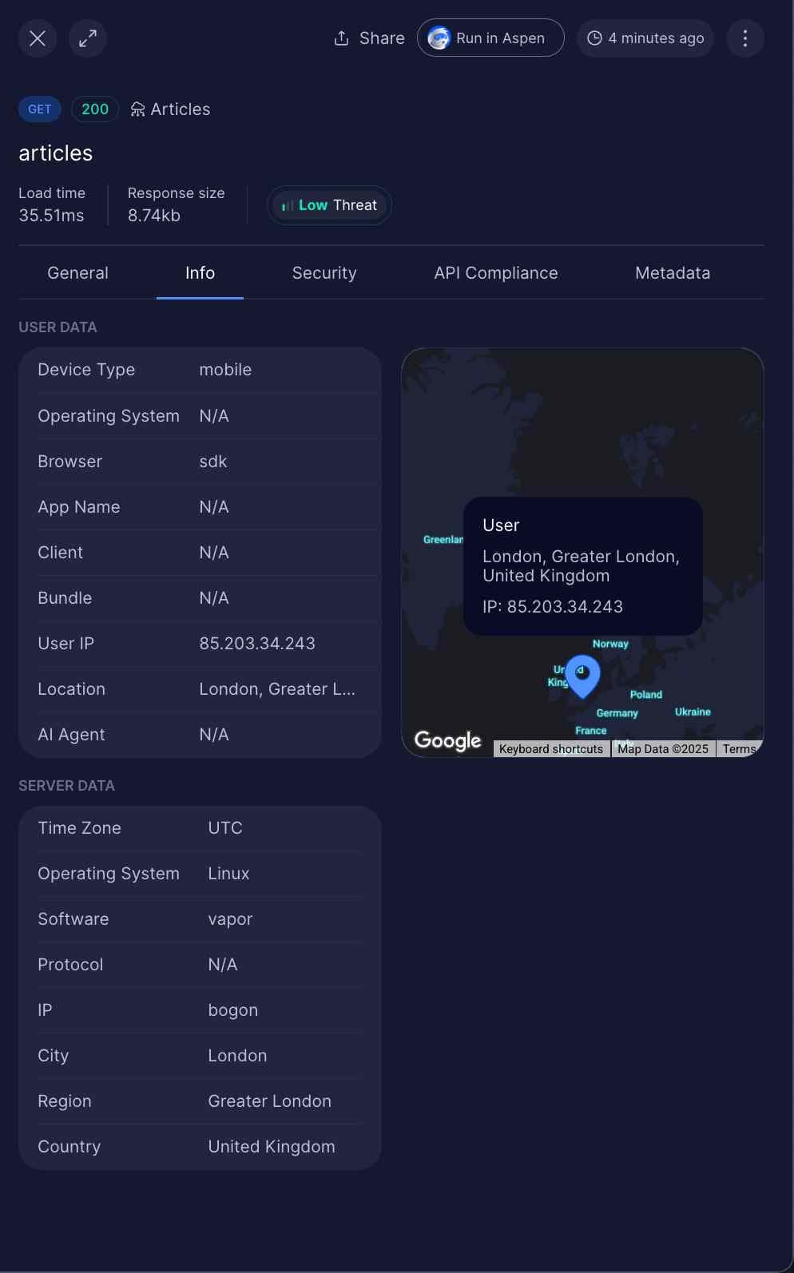The height and width of the screenshot is (1273, 794).
Task: Click the Articles collection icon
Action: point(138,109)
